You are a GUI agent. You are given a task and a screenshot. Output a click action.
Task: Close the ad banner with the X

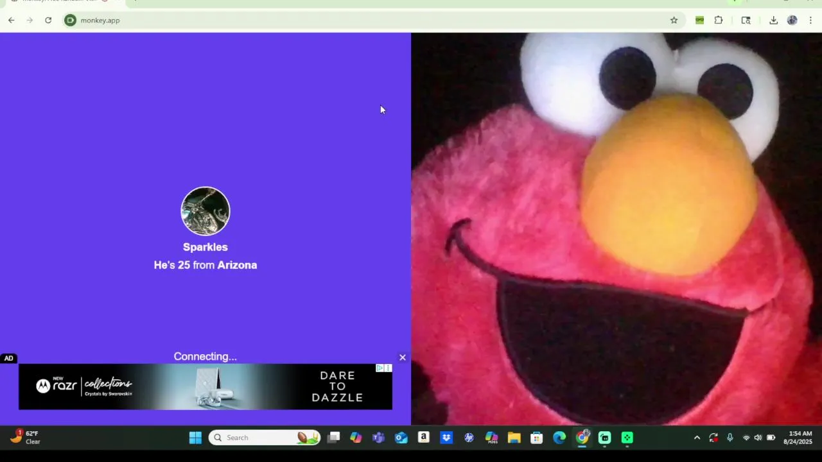(x=403, y=357)
